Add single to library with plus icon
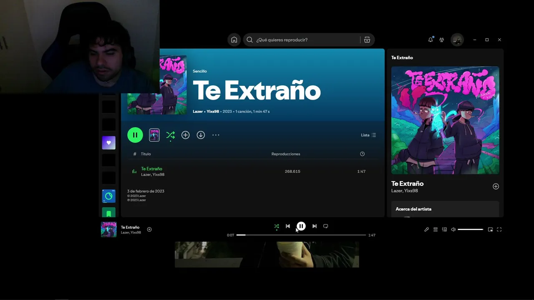534x300 pixels. click(x=186, y=135)
